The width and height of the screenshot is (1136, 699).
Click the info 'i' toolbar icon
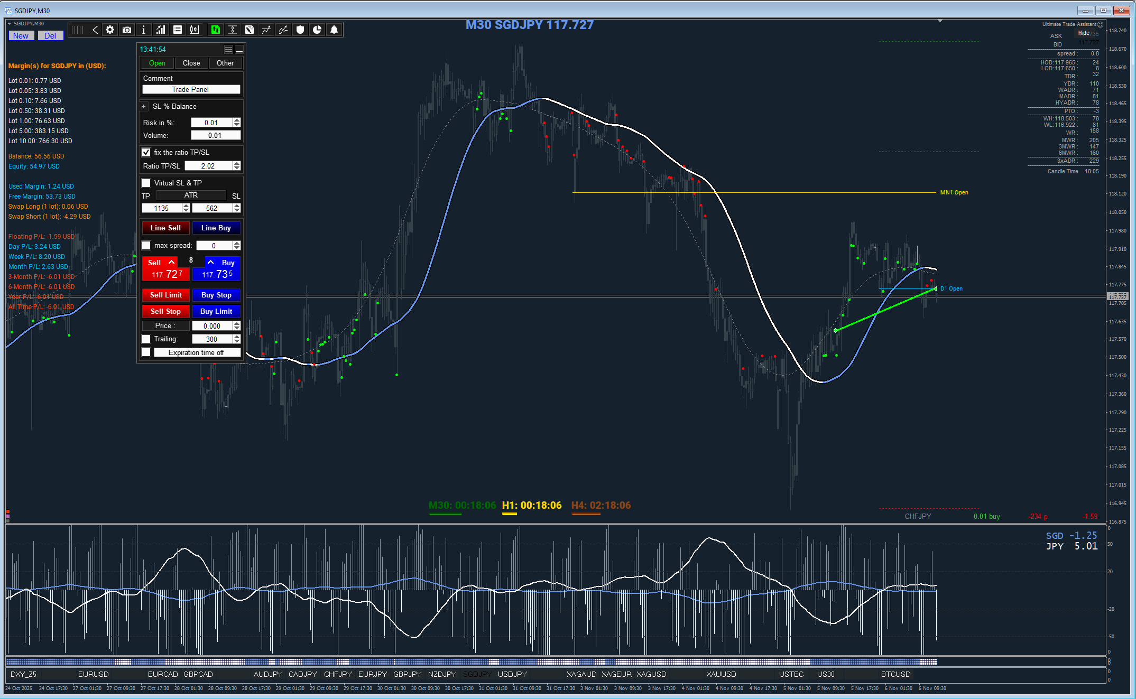coord(144,30)
